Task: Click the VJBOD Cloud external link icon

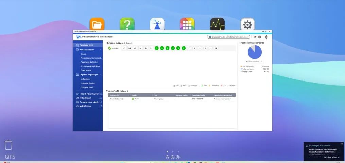Action: click(101, 106)
